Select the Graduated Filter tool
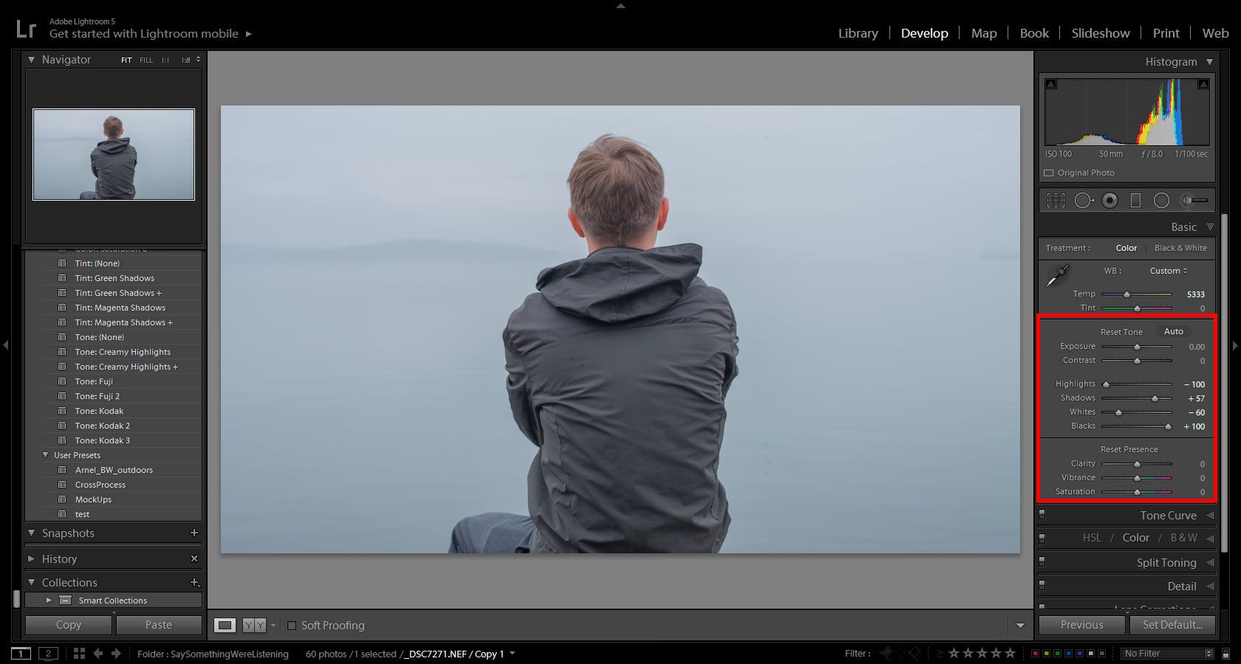1241x664 pixels. coord(1136,200)
